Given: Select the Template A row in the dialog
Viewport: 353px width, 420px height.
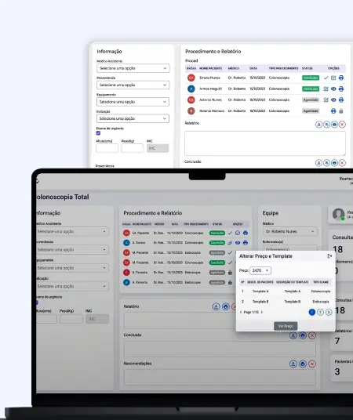Looking at the screenshot, I should tap(286, 291).
